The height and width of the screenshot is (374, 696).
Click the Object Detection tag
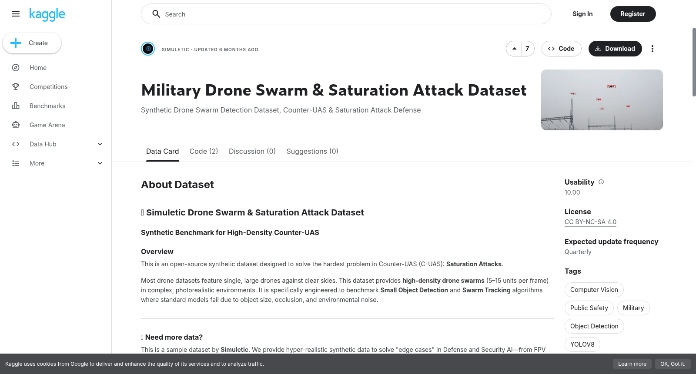[x=594, y=326]
